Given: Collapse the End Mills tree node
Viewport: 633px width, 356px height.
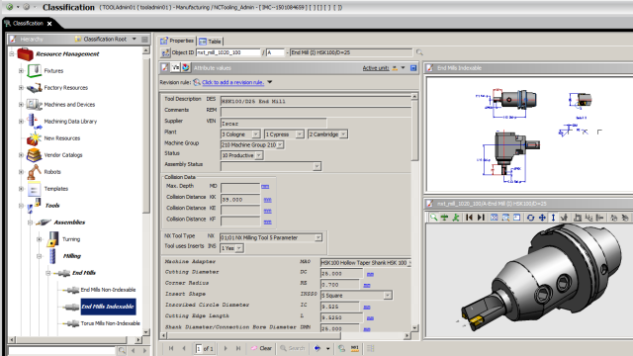Looking at the screenshot, I should click(48, 273).
